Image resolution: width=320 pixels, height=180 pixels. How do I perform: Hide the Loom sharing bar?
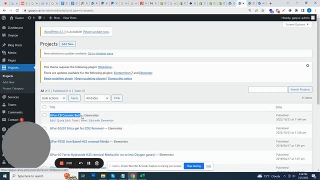point(208,166)
